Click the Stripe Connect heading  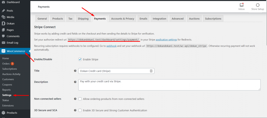pos(45,27)
